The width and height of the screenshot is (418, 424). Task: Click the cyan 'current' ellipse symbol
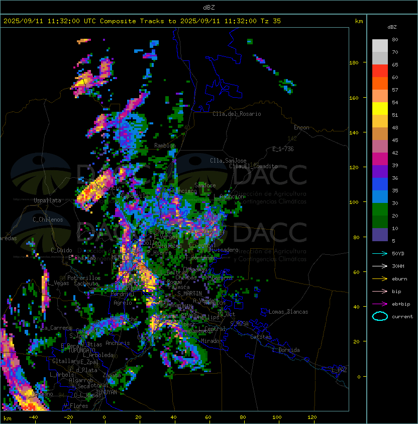(x=380, y=316)
